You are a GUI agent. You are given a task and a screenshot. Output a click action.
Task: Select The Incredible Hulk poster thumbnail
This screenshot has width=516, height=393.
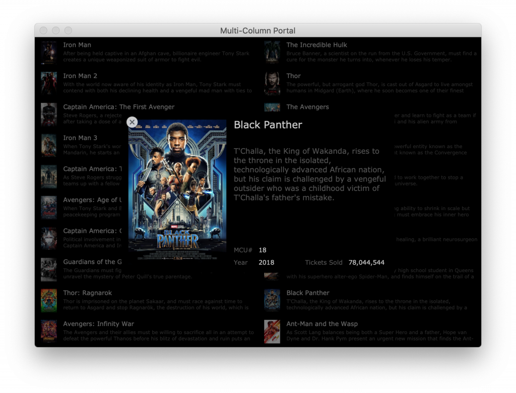(272, 52)
